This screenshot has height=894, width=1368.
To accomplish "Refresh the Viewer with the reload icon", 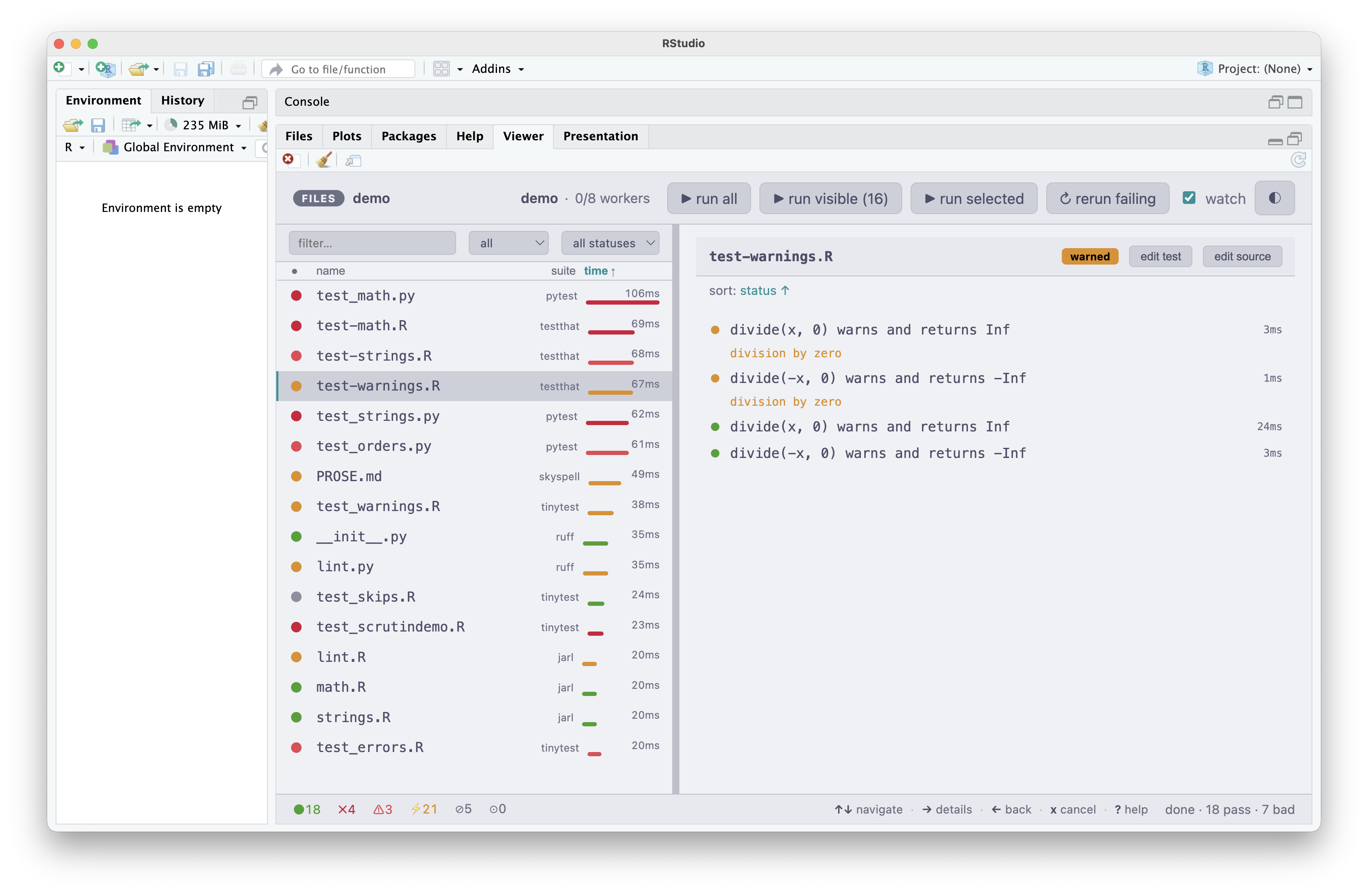I will 1299,160.
